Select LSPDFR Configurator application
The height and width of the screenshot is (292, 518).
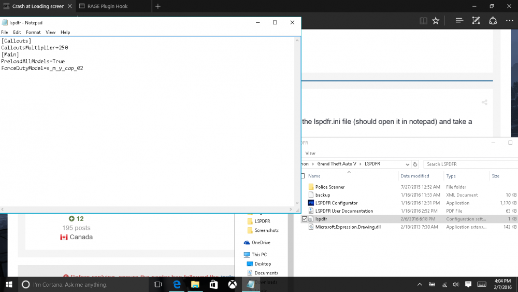pos(336,203)
